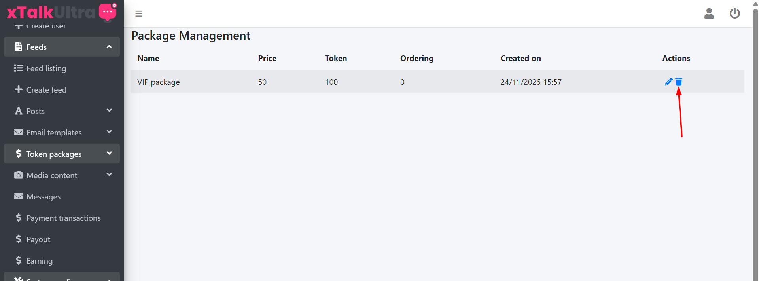
Task: Click the power logout icon
Action: coord(734,13)
